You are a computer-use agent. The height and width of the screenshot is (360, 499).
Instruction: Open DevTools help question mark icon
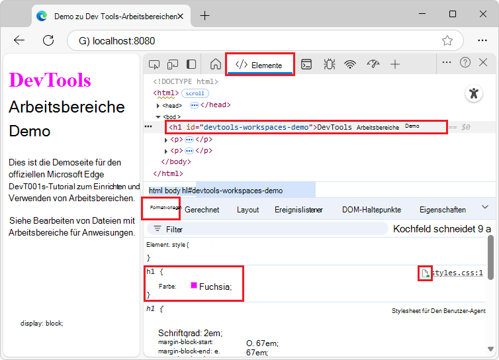[465, 62]
